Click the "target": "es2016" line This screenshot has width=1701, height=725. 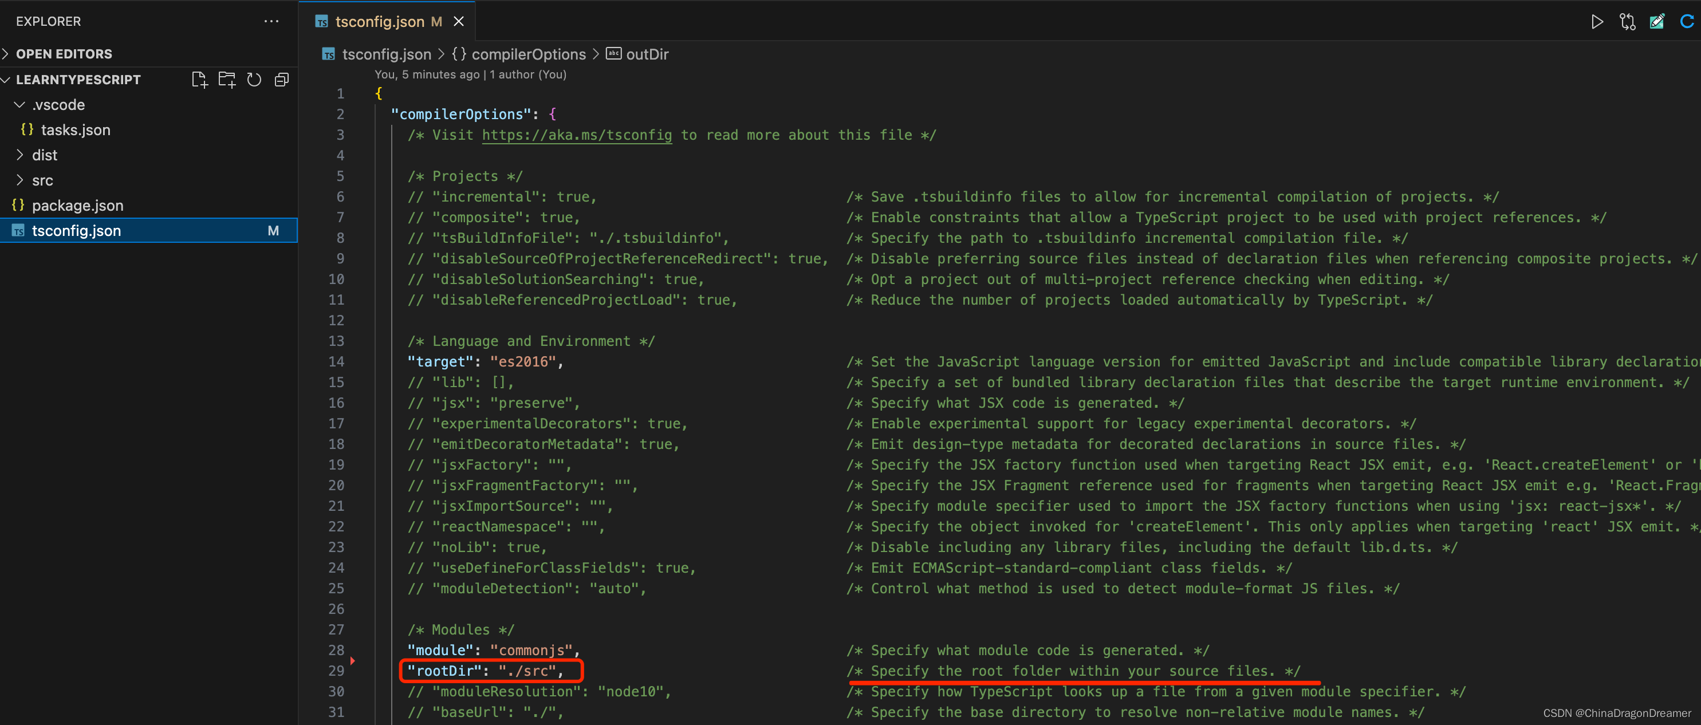(x=485, y=362)
